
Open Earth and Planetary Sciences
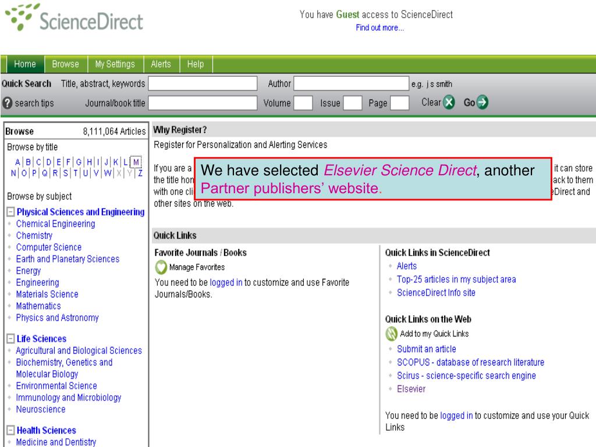tap(68, 259)
